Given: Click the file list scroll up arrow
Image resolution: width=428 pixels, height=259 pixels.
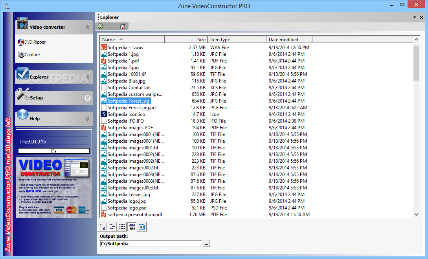Looking at the screenshot, I should click(416, 40).
